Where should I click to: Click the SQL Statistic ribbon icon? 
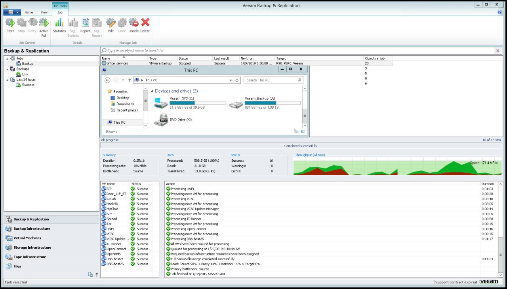click(73, 27)
